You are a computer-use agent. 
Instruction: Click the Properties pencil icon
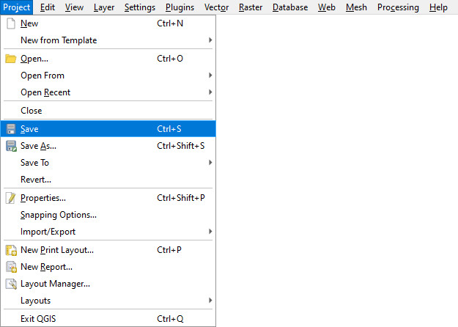click(x=11, y=198)
